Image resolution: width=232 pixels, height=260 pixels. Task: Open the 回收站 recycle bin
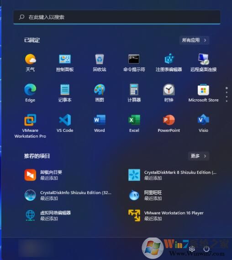100,63
